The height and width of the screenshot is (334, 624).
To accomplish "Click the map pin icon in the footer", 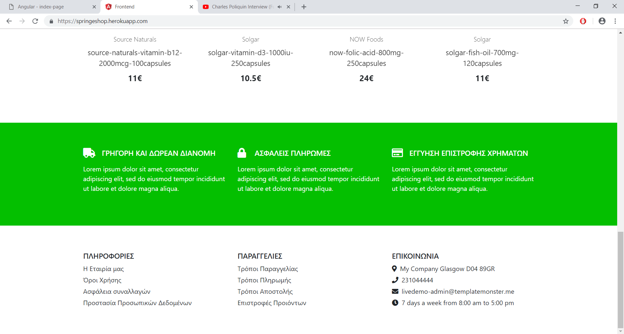I will 394,269.
